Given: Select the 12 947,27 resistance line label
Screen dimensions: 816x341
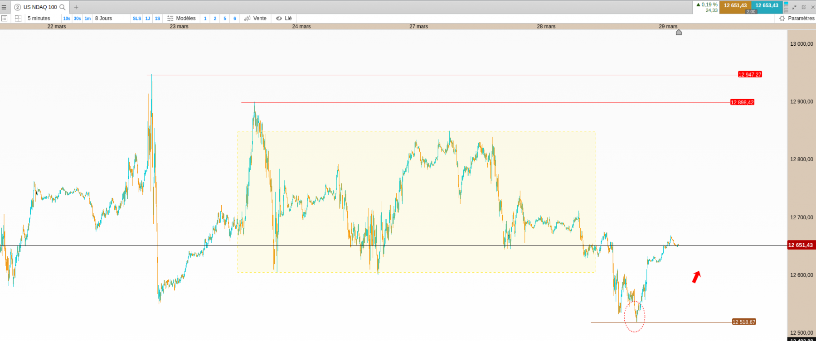Looking at the screenshot, I should point(750,75).
